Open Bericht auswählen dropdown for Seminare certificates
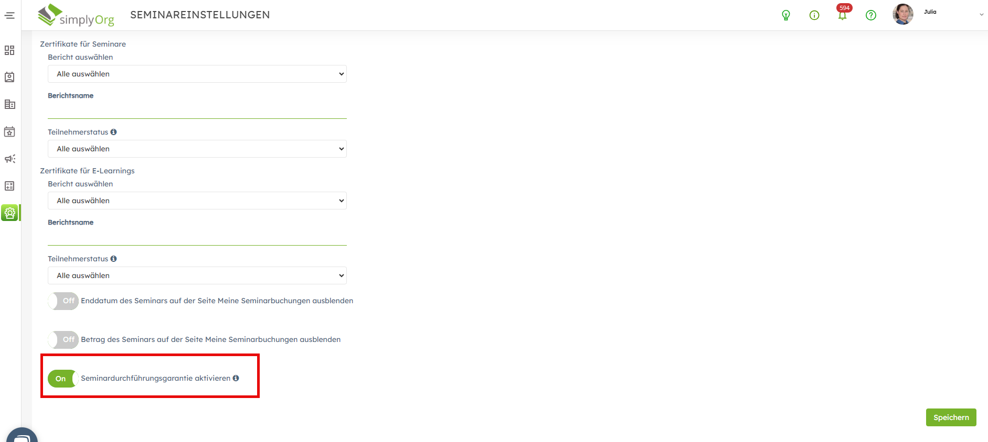 pyautogui.click(x=197, y=74)
